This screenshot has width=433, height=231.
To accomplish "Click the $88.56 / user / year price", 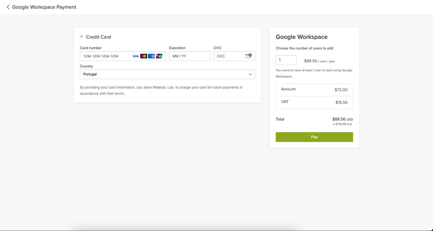I will pyautogui.click(x=319, y=61).
